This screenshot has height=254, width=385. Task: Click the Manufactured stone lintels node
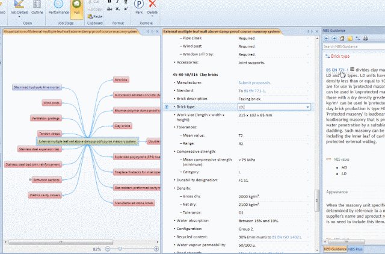(x=134, y=203)
